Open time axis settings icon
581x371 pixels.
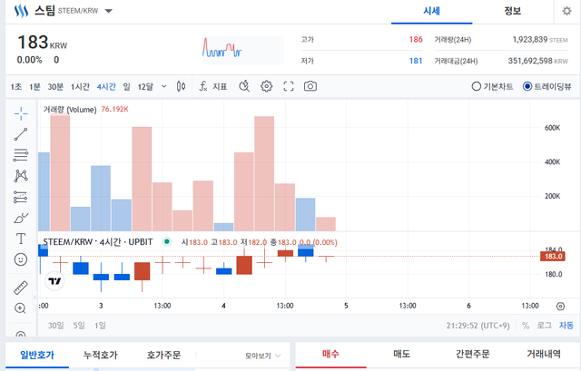point(561,307)
